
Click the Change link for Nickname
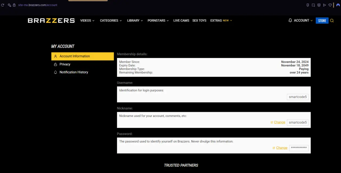(x=279, y=122)
